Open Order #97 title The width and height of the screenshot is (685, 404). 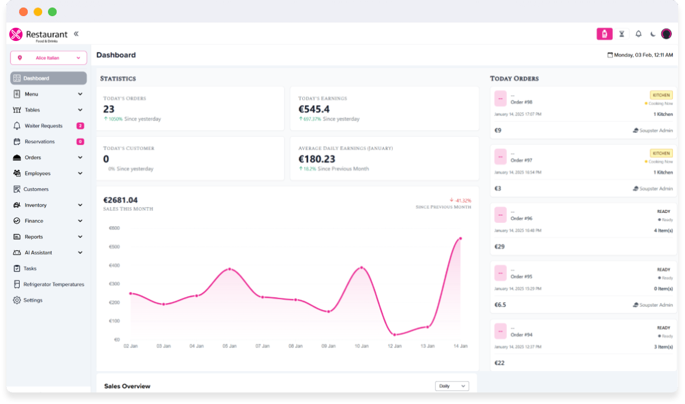pyautogui.click(x=521, y=160)
